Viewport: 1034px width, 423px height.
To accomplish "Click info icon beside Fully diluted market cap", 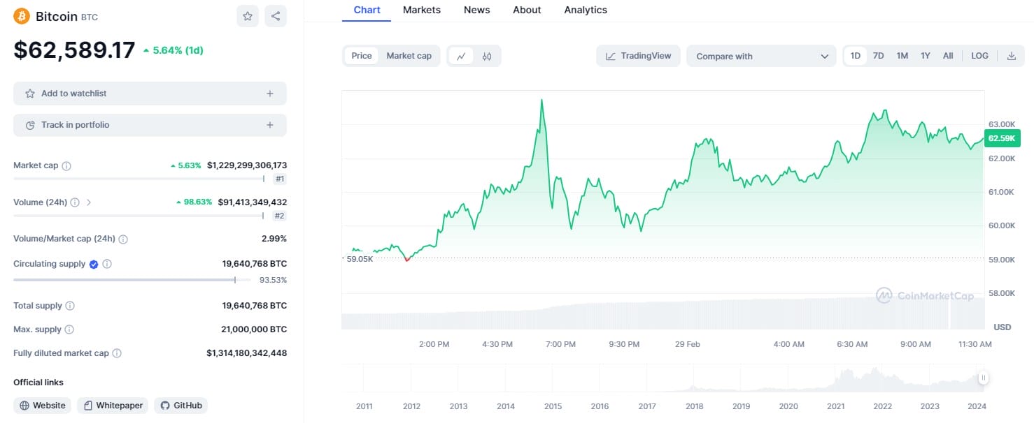I will pyautogui.click(x=117, y=353).
